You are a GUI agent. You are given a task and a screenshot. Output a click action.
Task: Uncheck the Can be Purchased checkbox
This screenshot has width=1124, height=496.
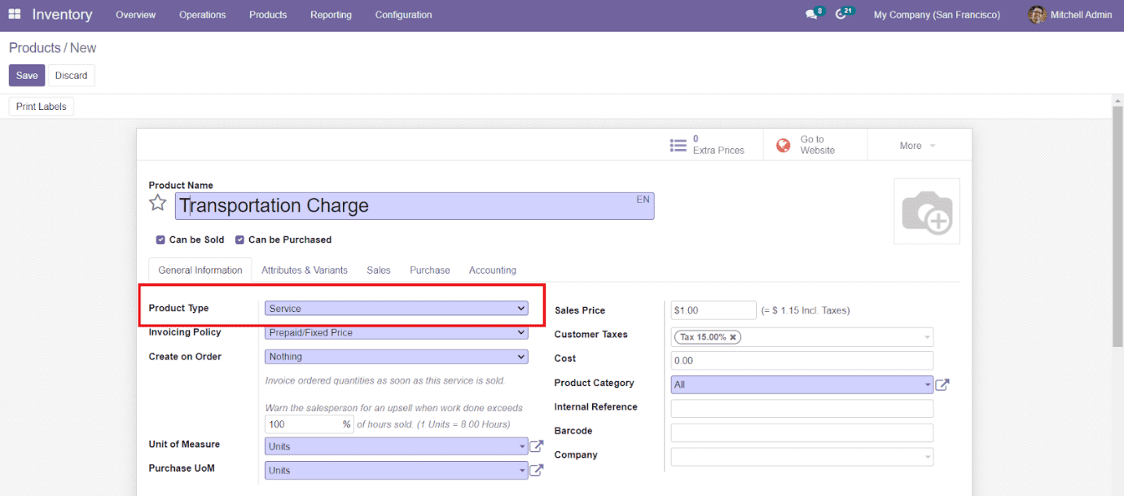click(x=239, y=239)
